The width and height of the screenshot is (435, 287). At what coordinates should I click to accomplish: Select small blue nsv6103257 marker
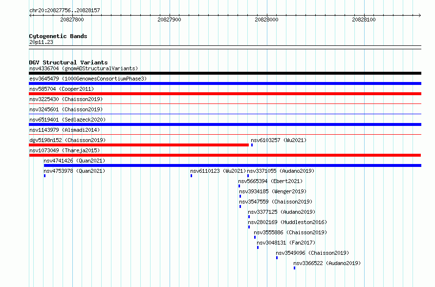(x=252, y=145)
